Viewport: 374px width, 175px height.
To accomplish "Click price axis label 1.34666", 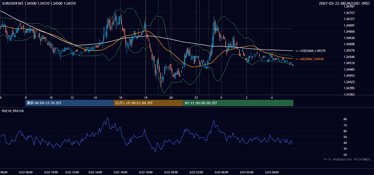I will tap(349, 32).
